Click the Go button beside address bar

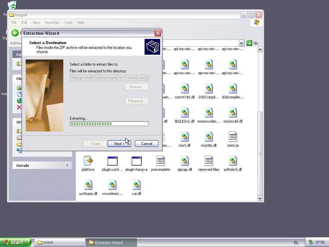click(x=253, y=43)
